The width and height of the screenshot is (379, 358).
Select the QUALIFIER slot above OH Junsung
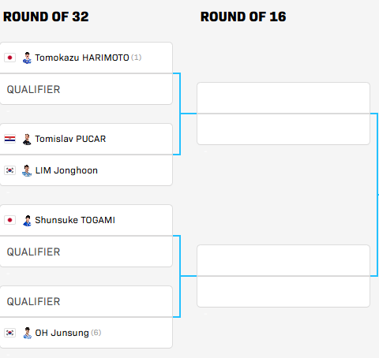tap(86, 301)
